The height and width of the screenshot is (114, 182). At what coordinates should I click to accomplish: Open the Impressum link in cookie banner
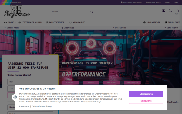pos(24,106)
